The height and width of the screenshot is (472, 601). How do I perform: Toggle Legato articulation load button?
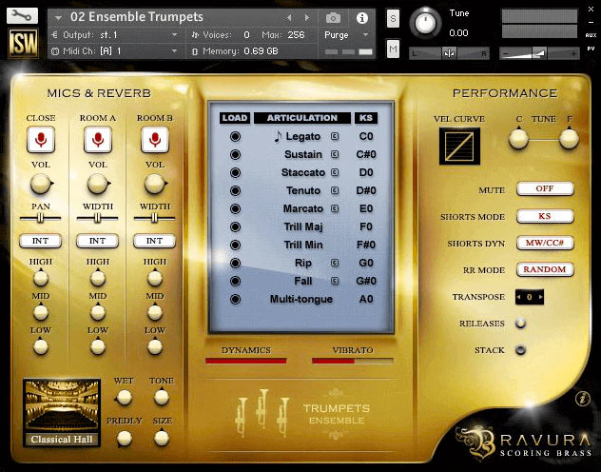coord(235,136)
